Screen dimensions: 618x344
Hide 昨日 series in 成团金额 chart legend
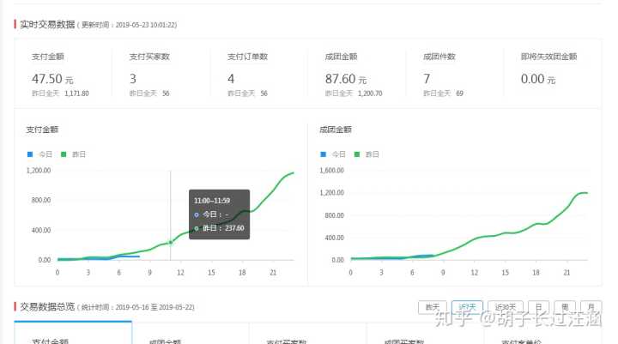(367, 154)
